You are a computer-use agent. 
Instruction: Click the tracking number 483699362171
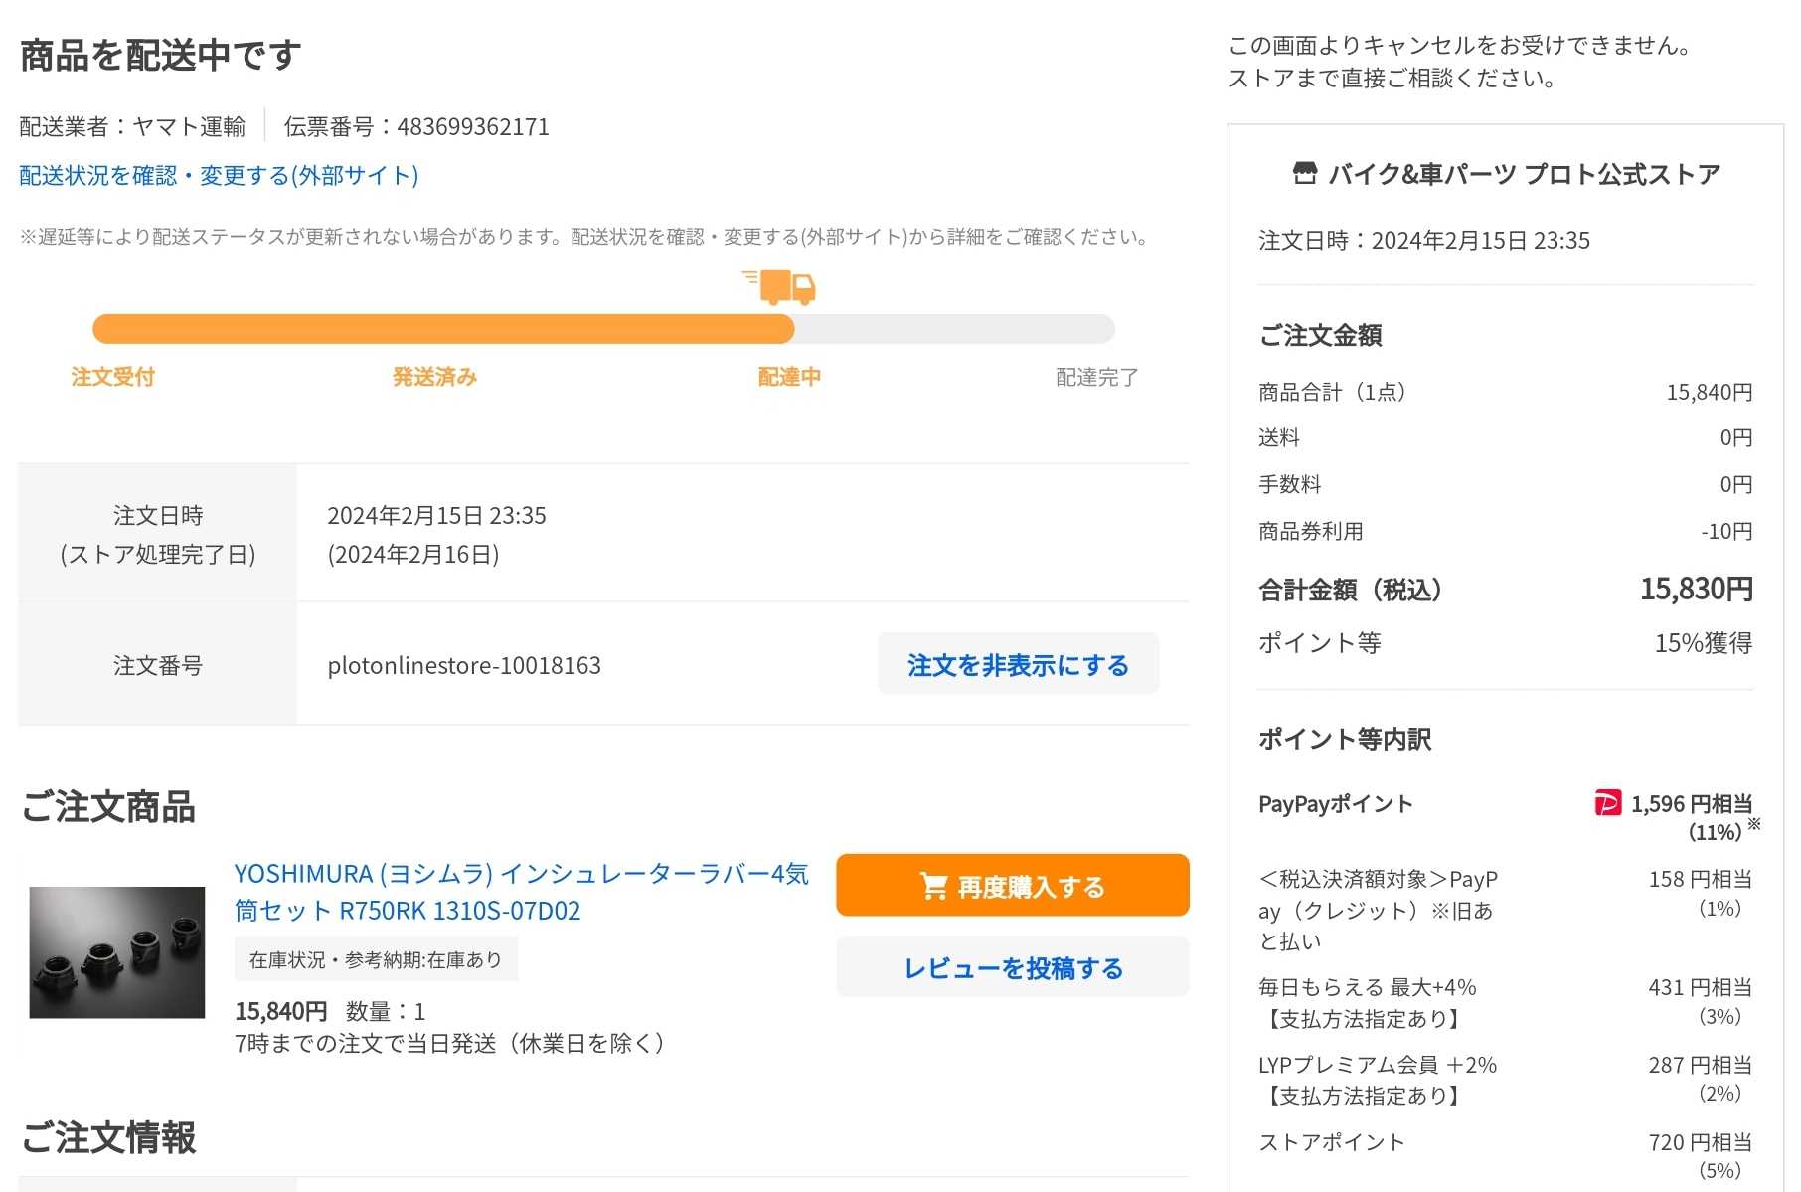pyautogui.click(x=472, y=127)
